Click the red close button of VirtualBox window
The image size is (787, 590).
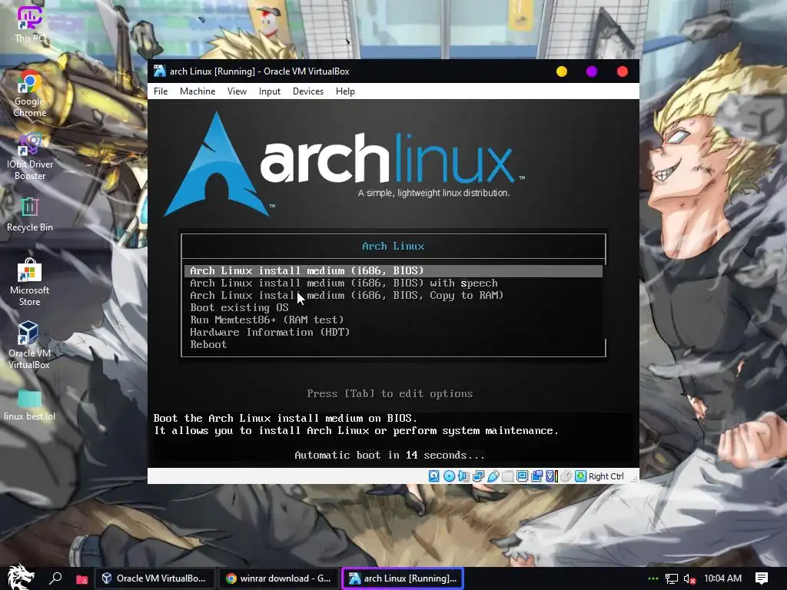(x=623, y=71)
